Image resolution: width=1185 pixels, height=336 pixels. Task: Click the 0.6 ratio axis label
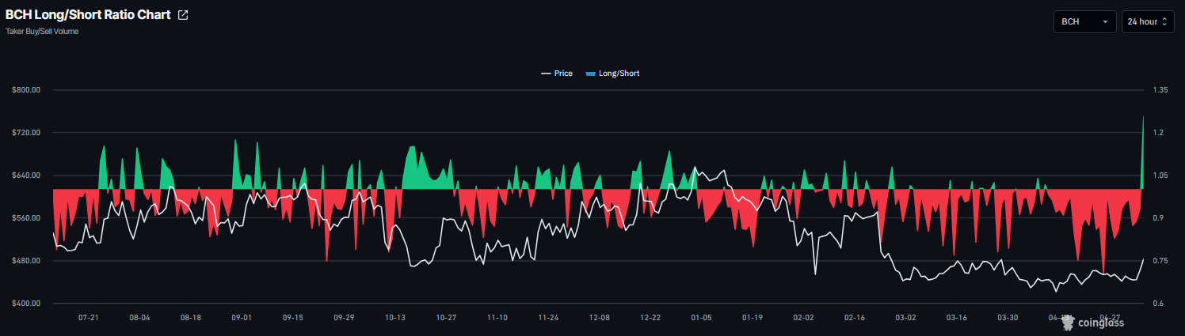click(1158, 304)
